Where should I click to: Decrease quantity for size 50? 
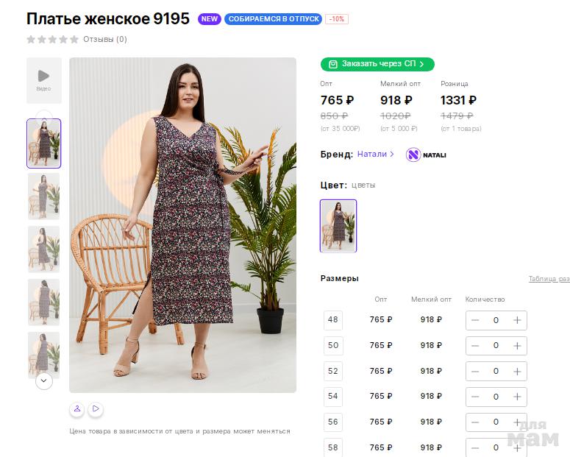click(x=475, y=345)
